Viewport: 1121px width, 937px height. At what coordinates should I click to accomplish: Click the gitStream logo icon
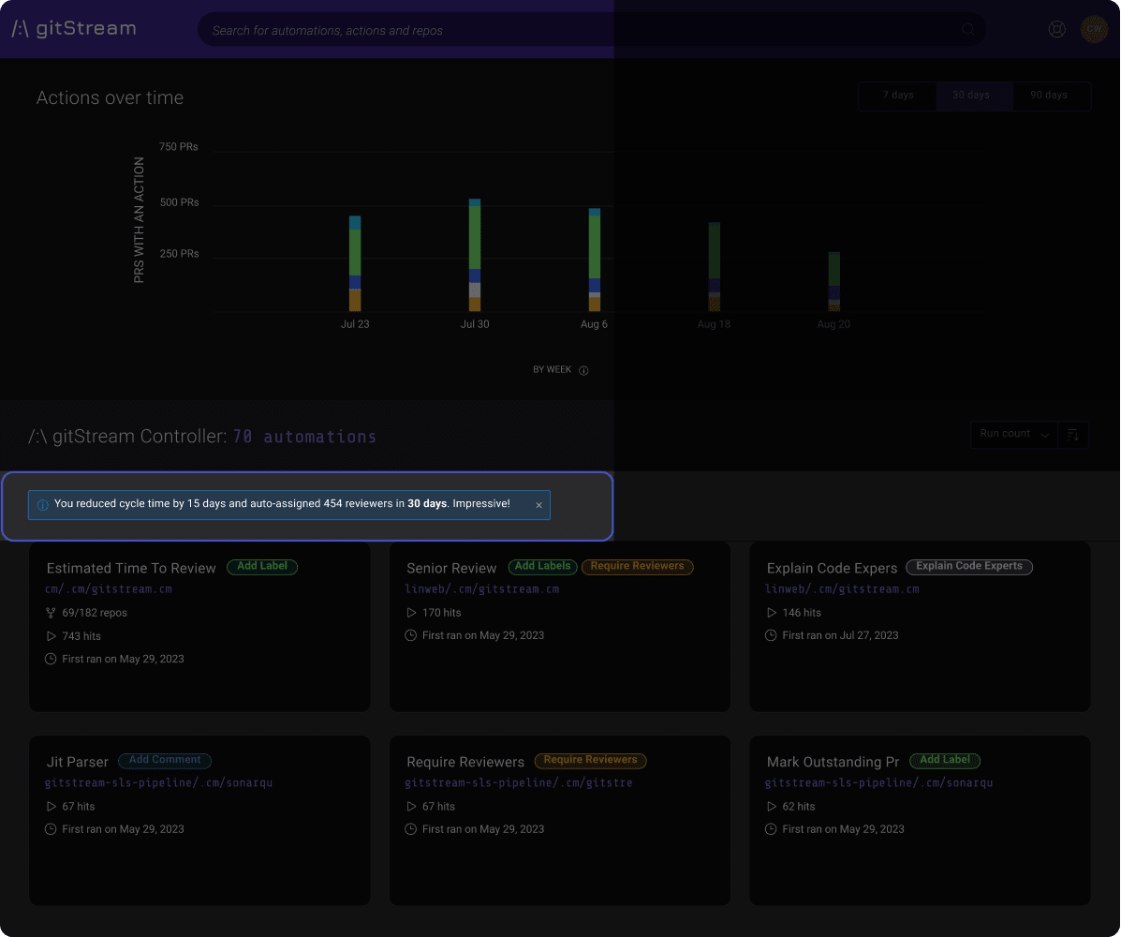click(x=19, y=28)
